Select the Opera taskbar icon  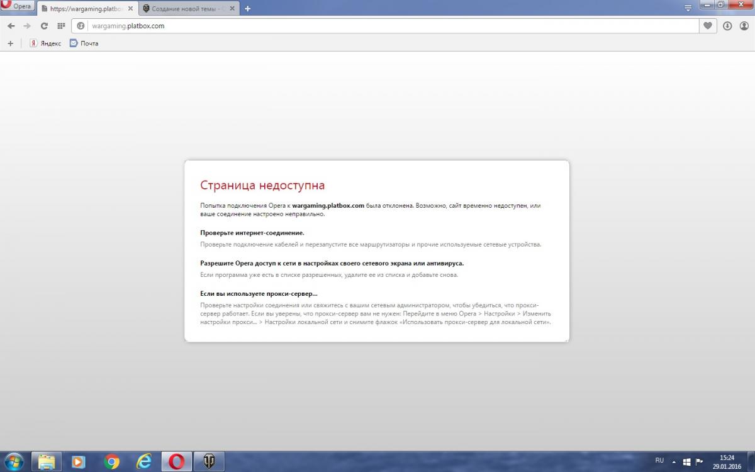point(177,461)
